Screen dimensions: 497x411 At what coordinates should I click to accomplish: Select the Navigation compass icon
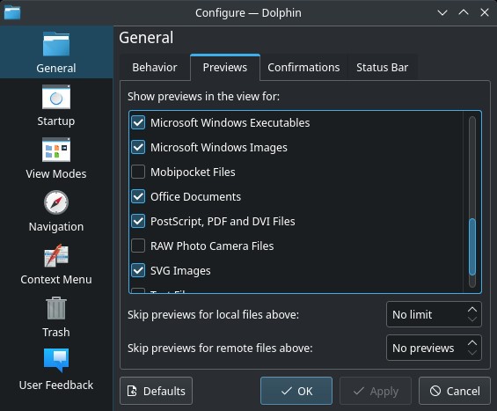56,202
